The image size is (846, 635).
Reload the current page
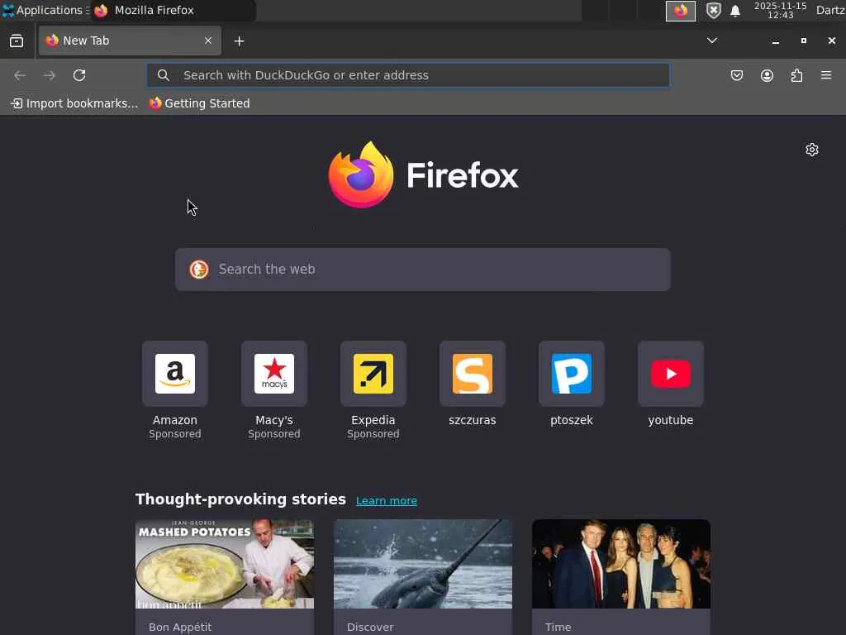pos(79,75)
